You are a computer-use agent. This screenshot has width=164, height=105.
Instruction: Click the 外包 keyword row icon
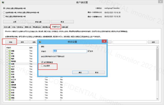(x=10, y=90)
